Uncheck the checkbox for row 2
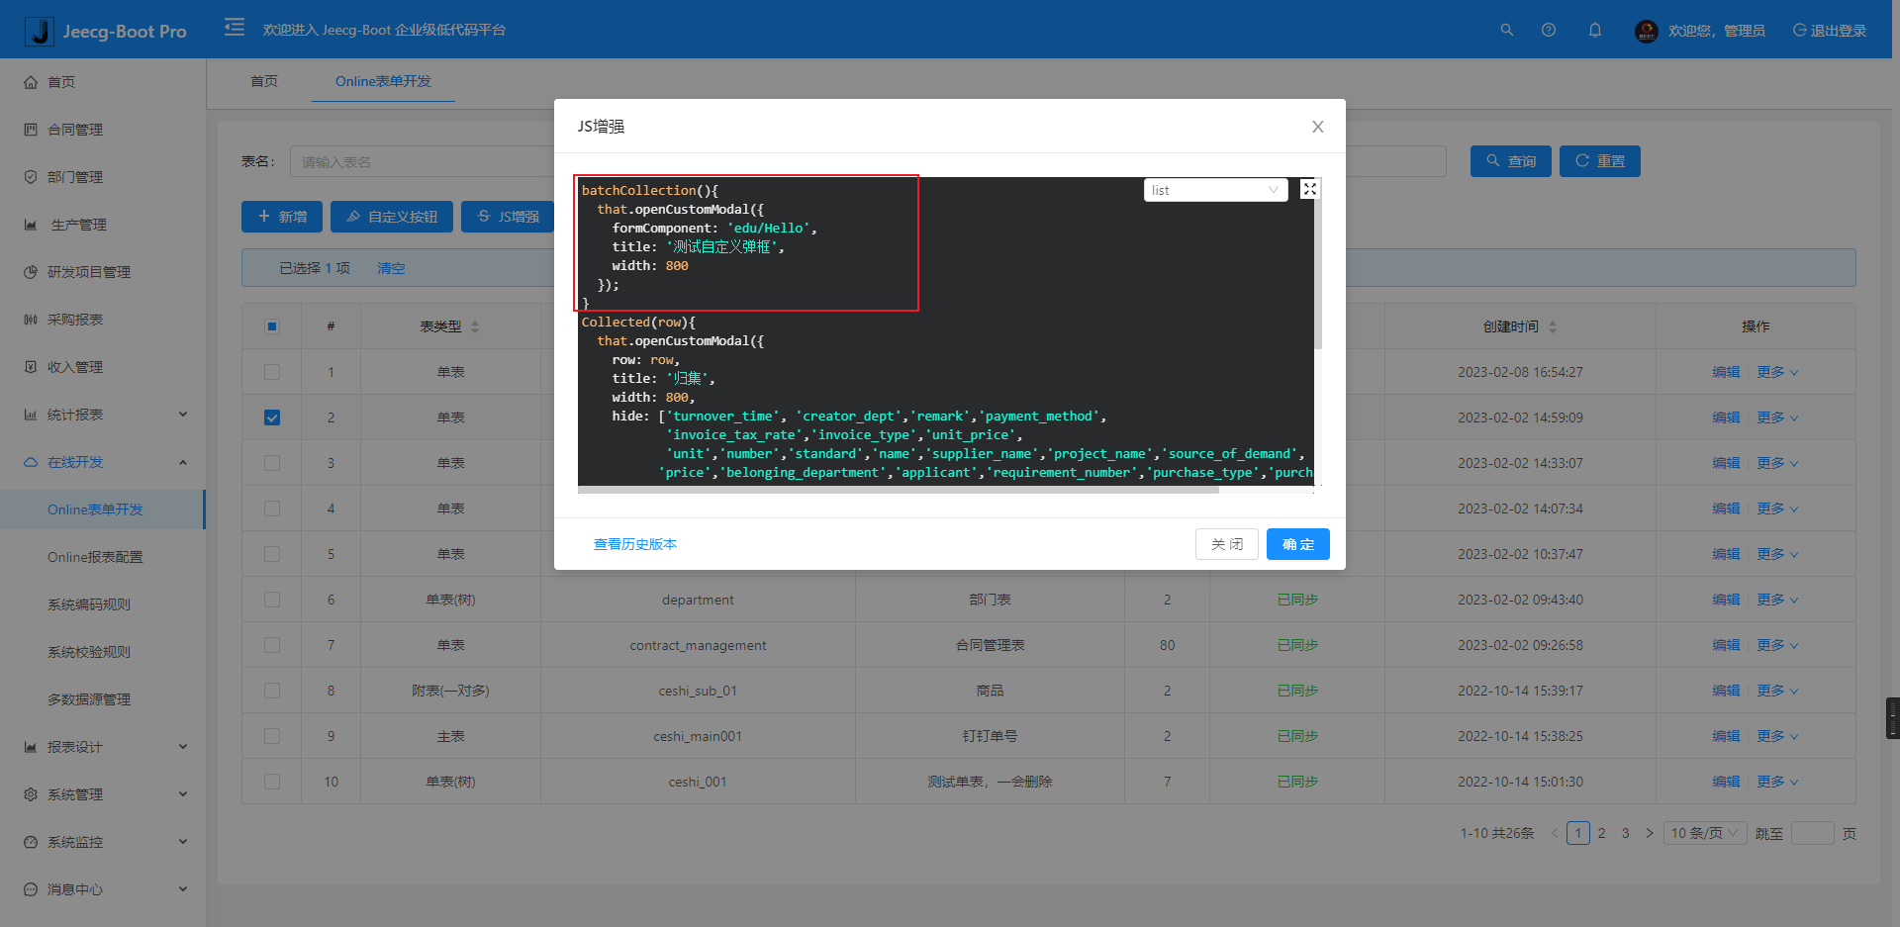This screenshot has height=927, width=1900. [272, 417]
